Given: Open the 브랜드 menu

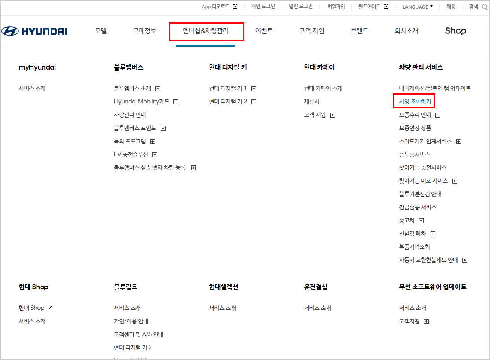Looking at the screenshot, I should pos(359,31).
